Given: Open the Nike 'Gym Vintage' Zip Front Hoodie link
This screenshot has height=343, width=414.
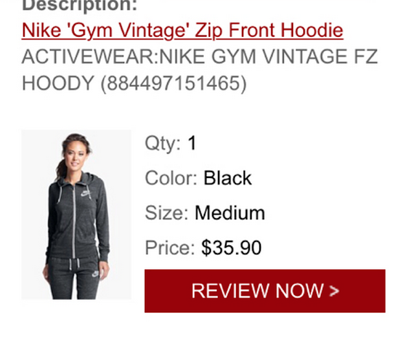Looking at the screenshot, I should [182, 30].
